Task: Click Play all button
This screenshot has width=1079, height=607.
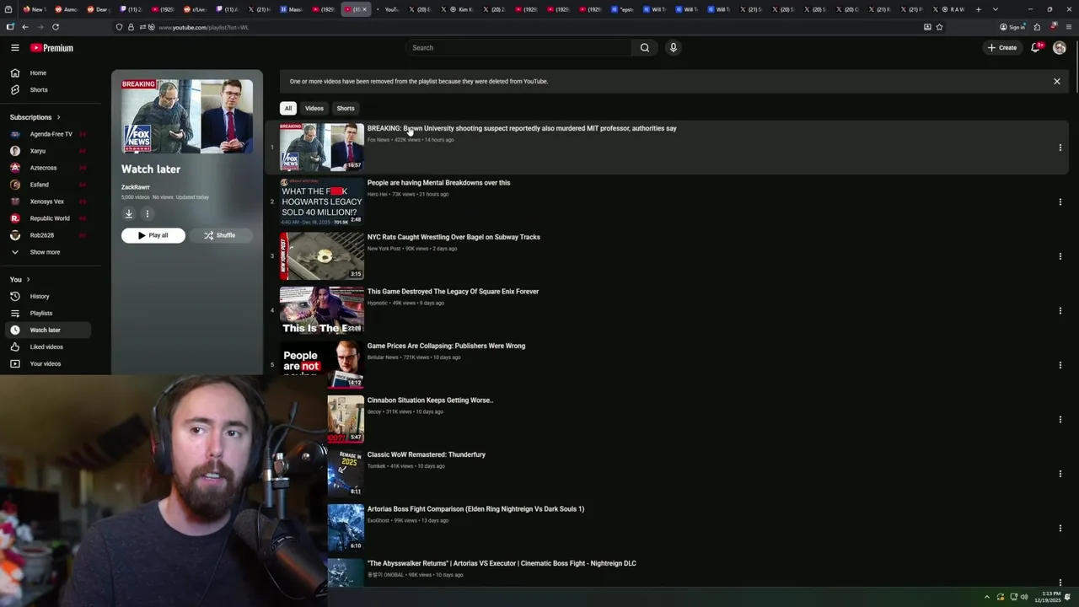Action: pyautogui.click(x=153, y=235)
